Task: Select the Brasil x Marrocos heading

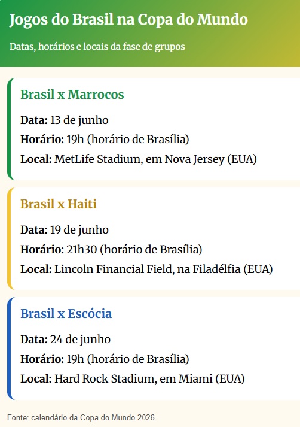Action: pos(72,95)
